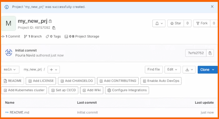Open the main branch selector

coord(10,69)
